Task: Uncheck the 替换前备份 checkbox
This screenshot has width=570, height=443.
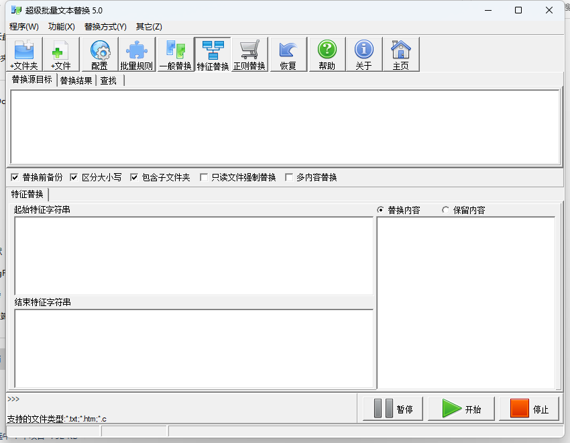Action: pos(15,177)
